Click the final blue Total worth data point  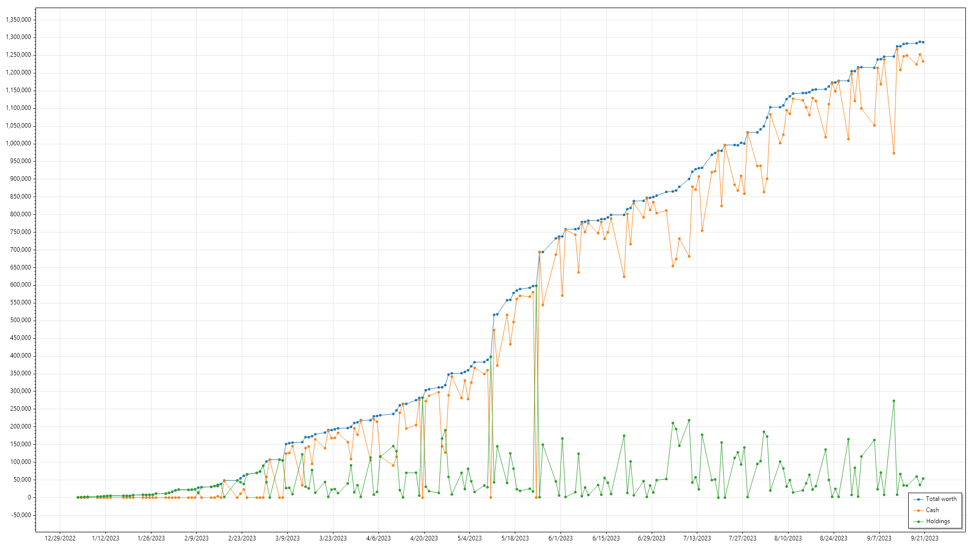[x=923, y=42]
